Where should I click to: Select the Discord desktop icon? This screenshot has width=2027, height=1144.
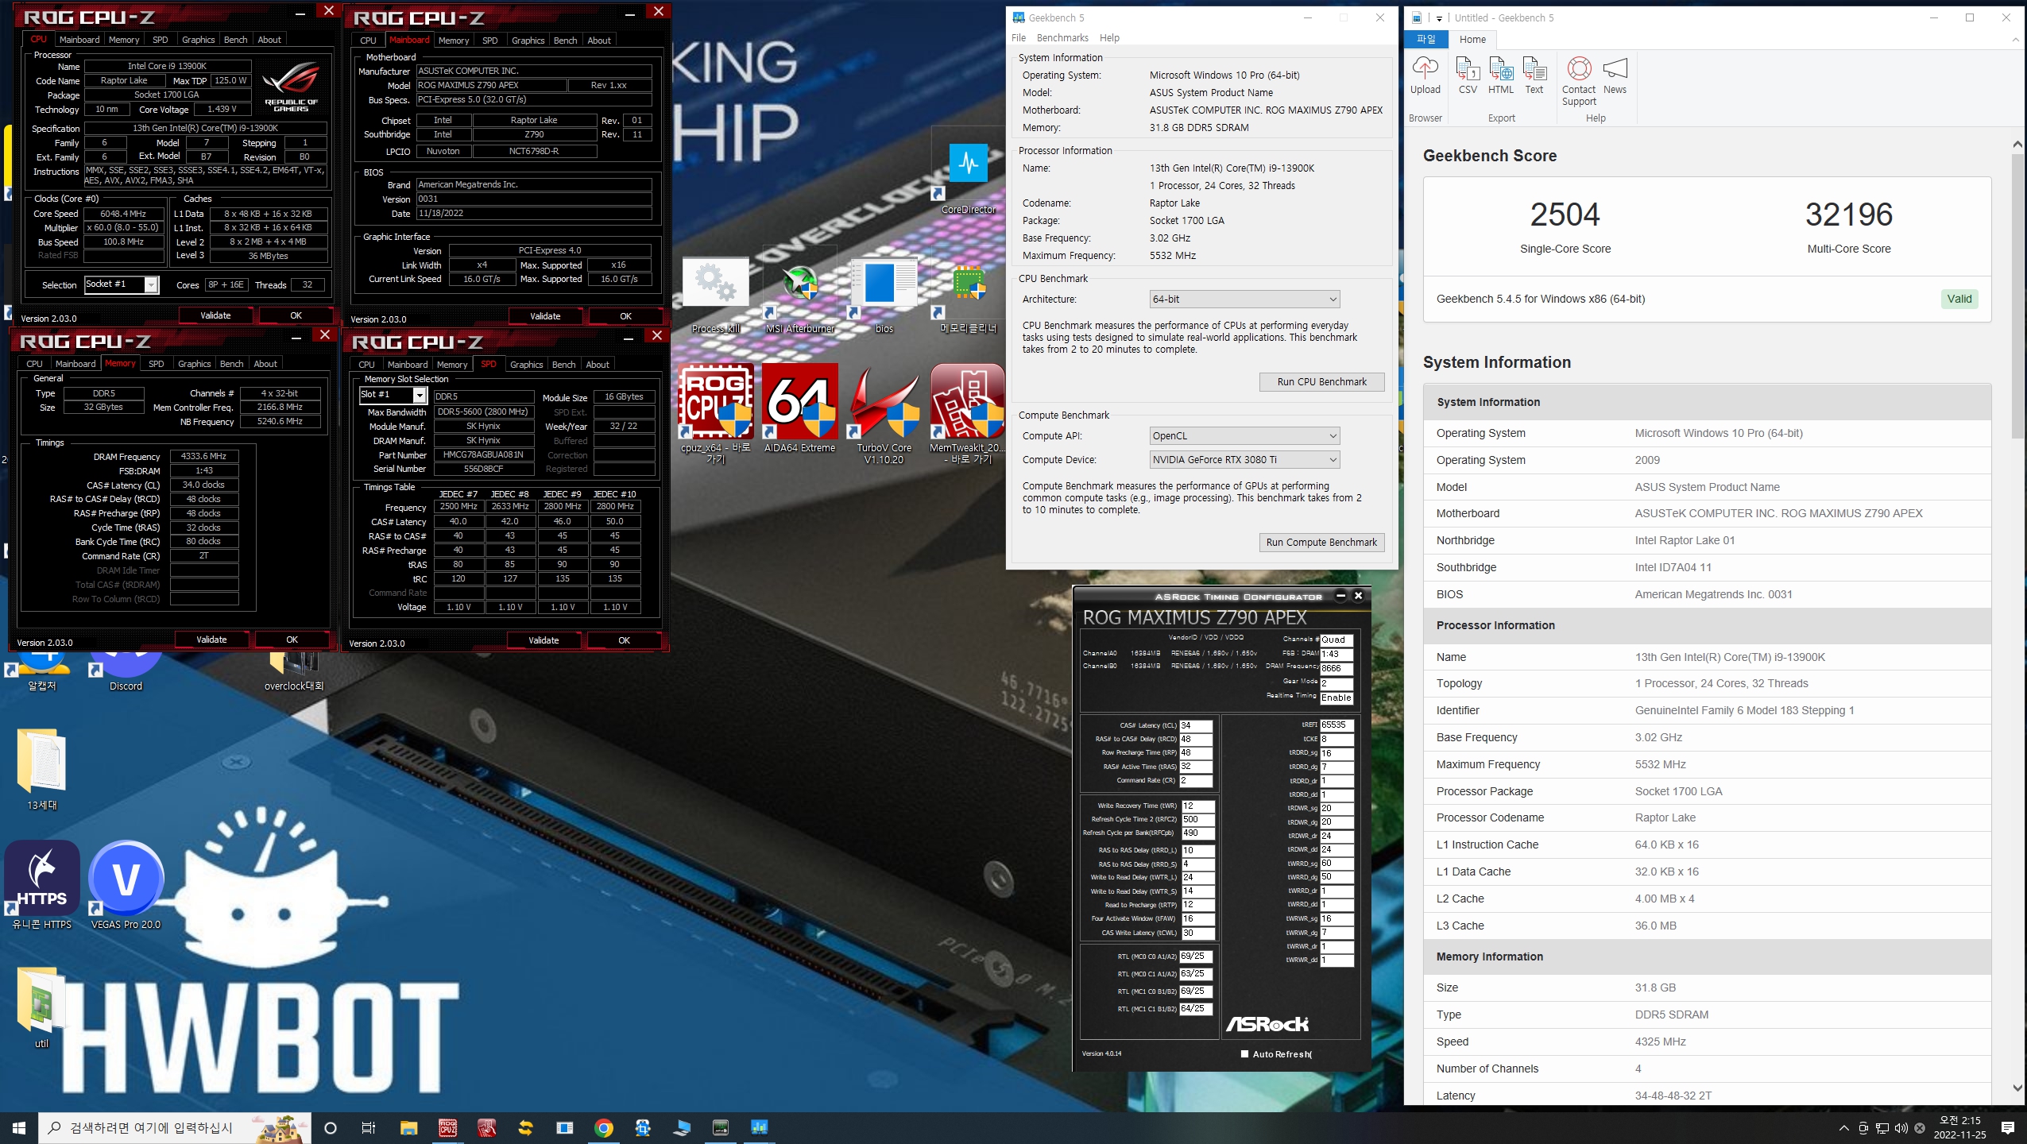126,671
